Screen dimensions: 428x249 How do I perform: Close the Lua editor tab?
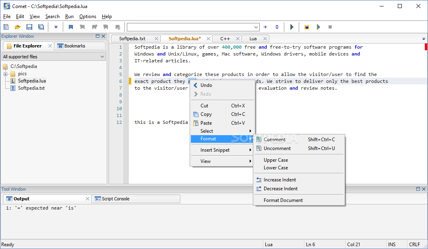(x=265, y=39)
